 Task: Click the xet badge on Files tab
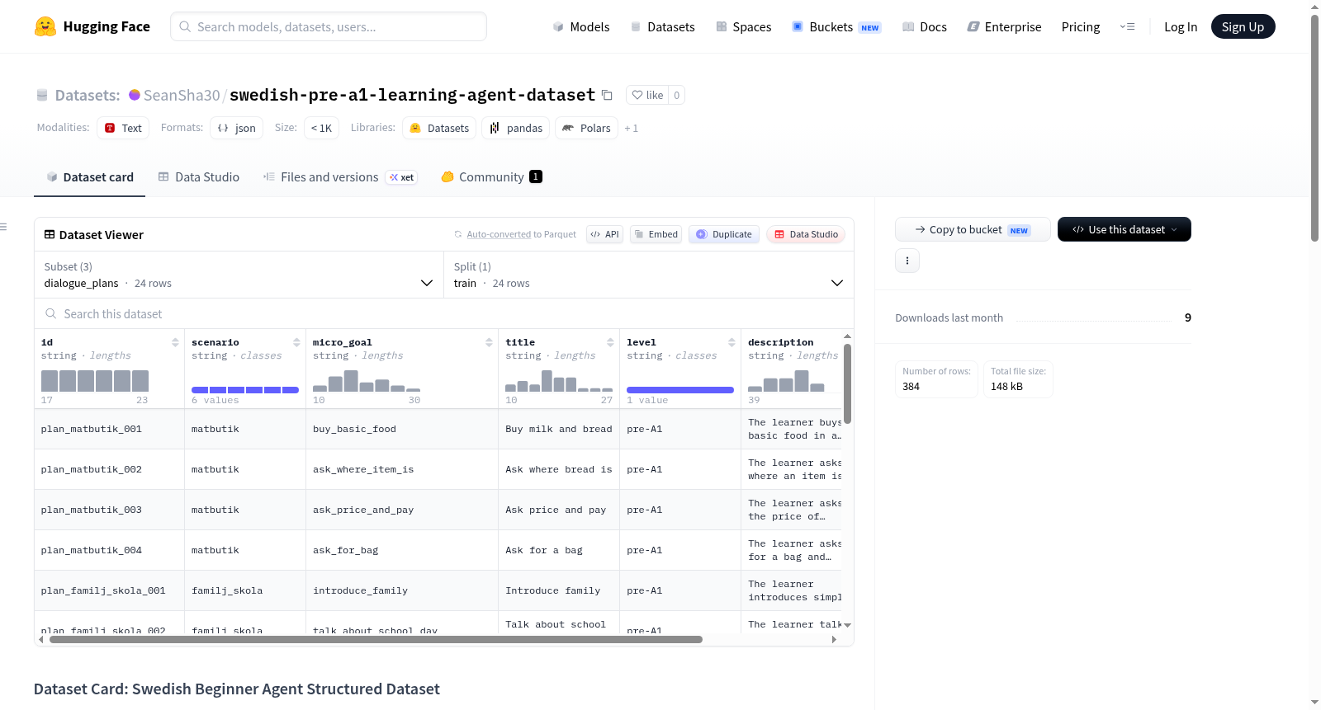(402, 177)
